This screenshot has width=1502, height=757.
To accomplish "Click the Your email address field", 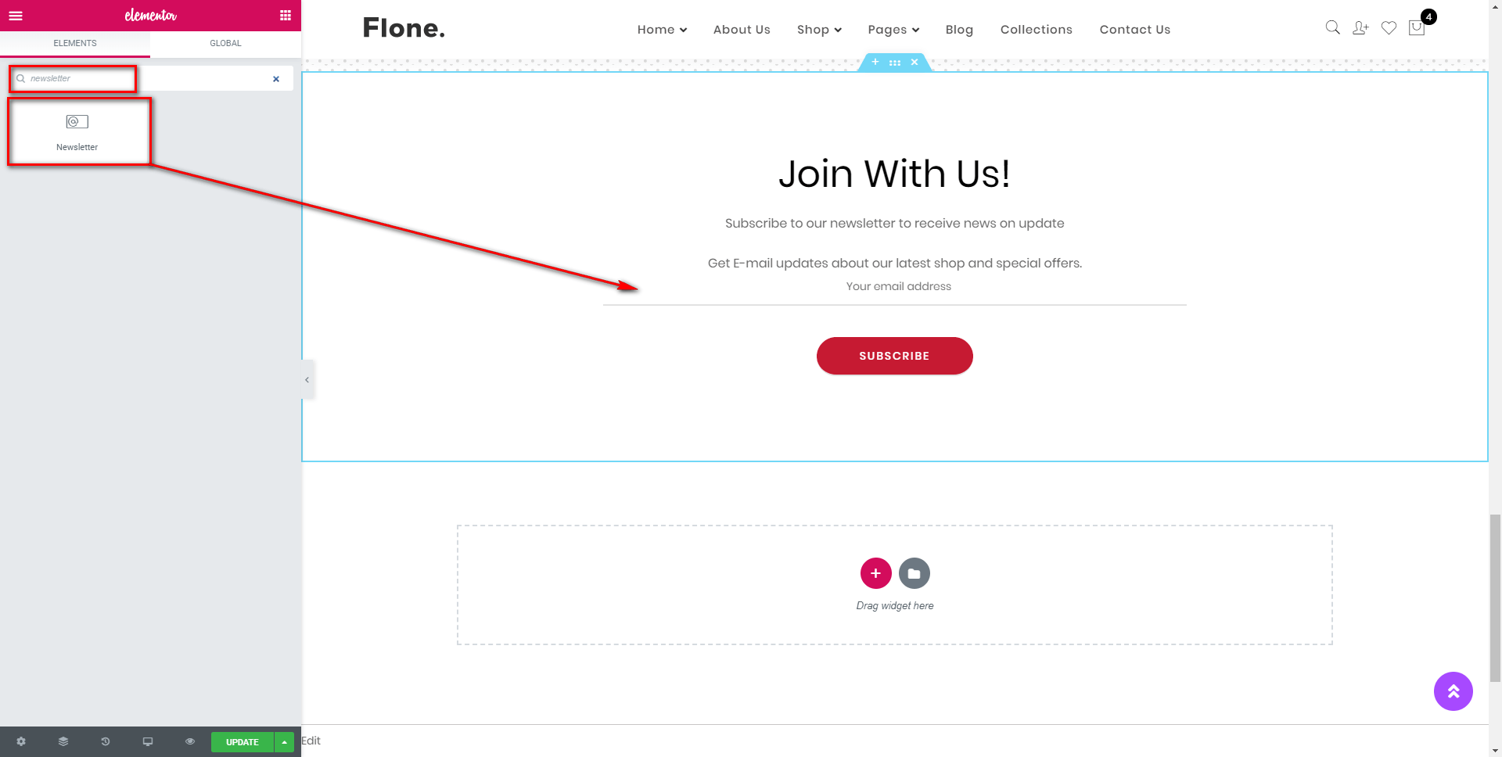I will point(895,287).
